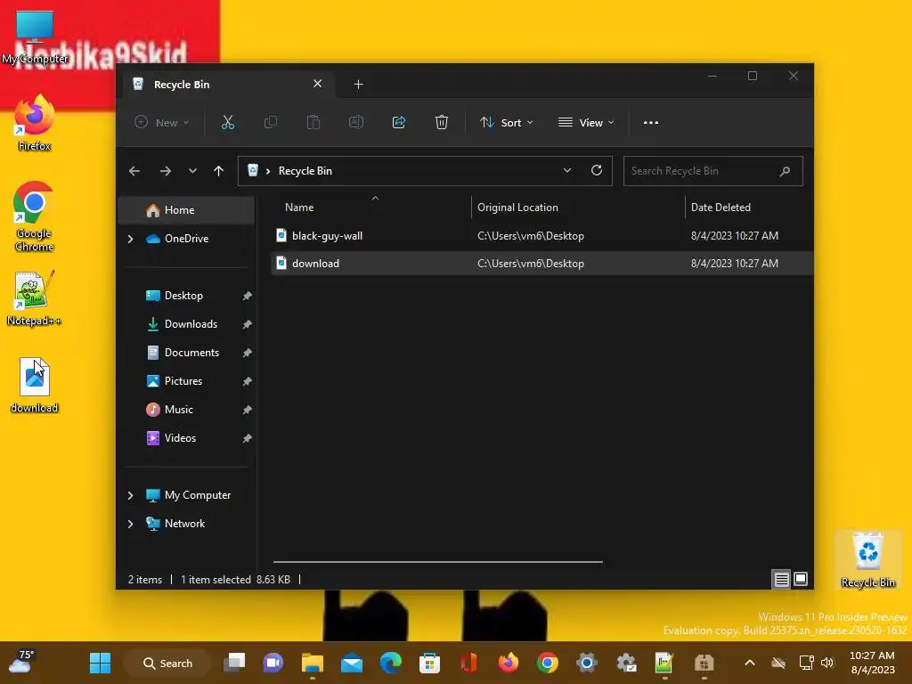Click the Cut scissors icon in toolbar
Viewport: 912px width, 684px height.
tap(227, 123)
